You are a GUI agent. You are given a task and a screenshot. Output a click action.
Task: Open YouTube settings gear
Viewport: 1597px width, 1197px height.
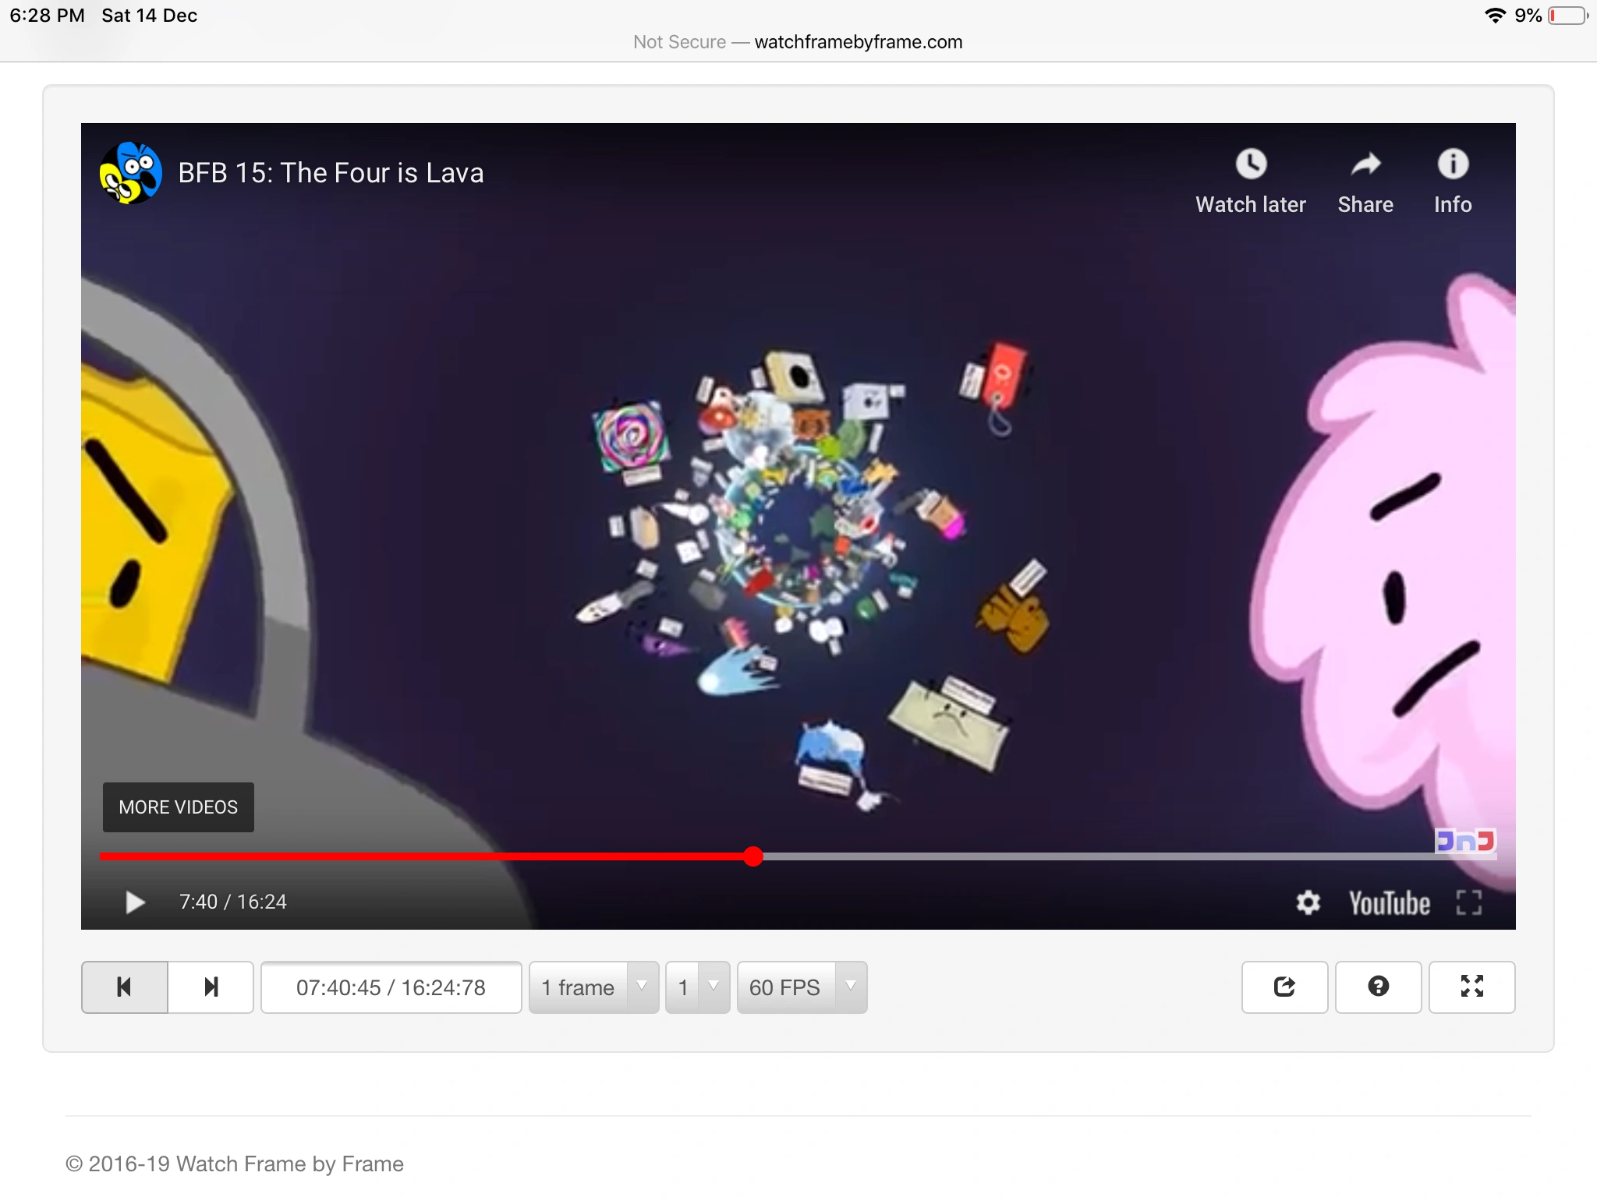pos(1308,902)
